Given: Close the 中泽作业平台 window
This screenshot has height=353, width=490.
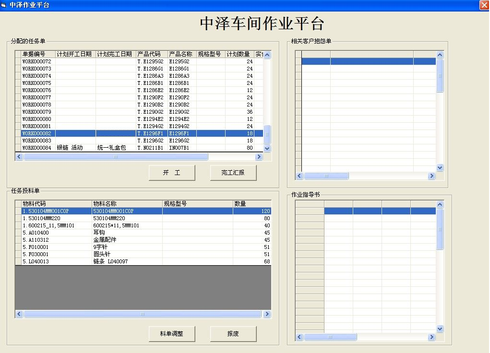Looking at the screenshot, I should tap(484, 5).
